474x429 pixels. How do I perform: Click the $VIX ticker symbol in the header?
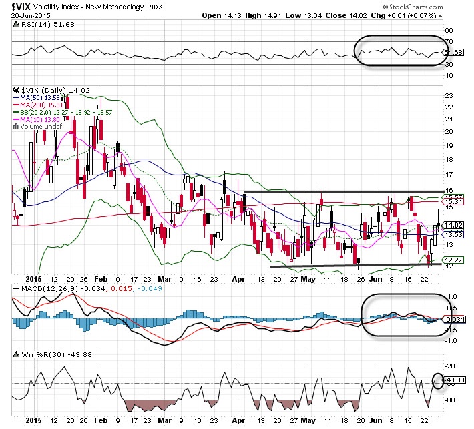point(24,5)
